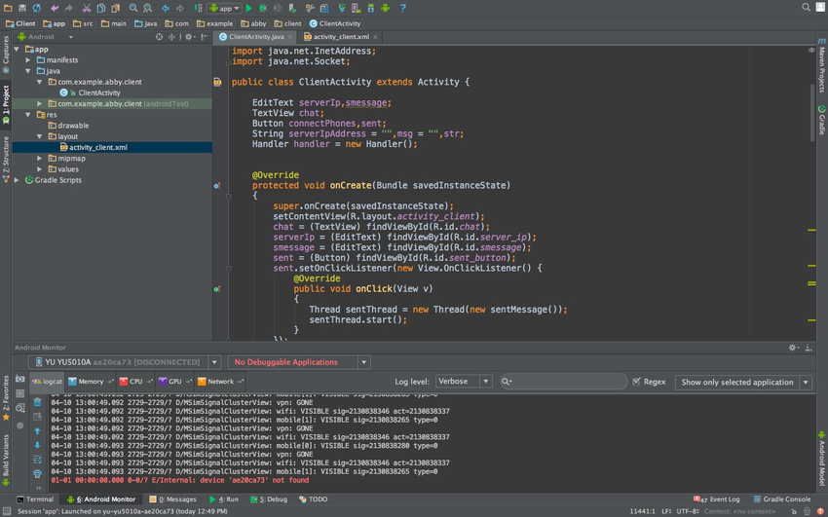Click the toolbar search magnifier at top right
The height and width of the screenshot is (517, 828).
pos(807,8)
